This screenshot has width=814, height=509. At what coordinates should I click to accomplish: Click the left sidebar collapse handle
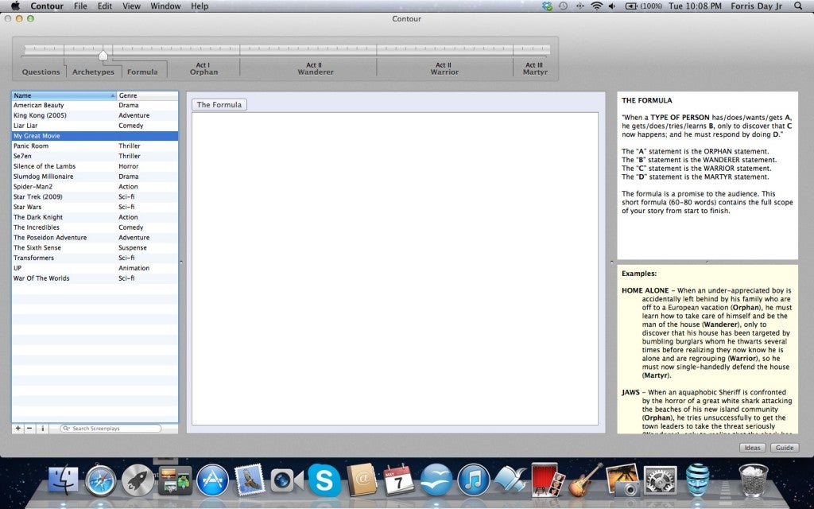181,262
